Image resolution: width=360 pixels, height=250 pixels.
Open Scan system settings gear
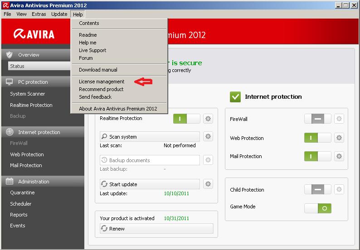click(208, 136)
